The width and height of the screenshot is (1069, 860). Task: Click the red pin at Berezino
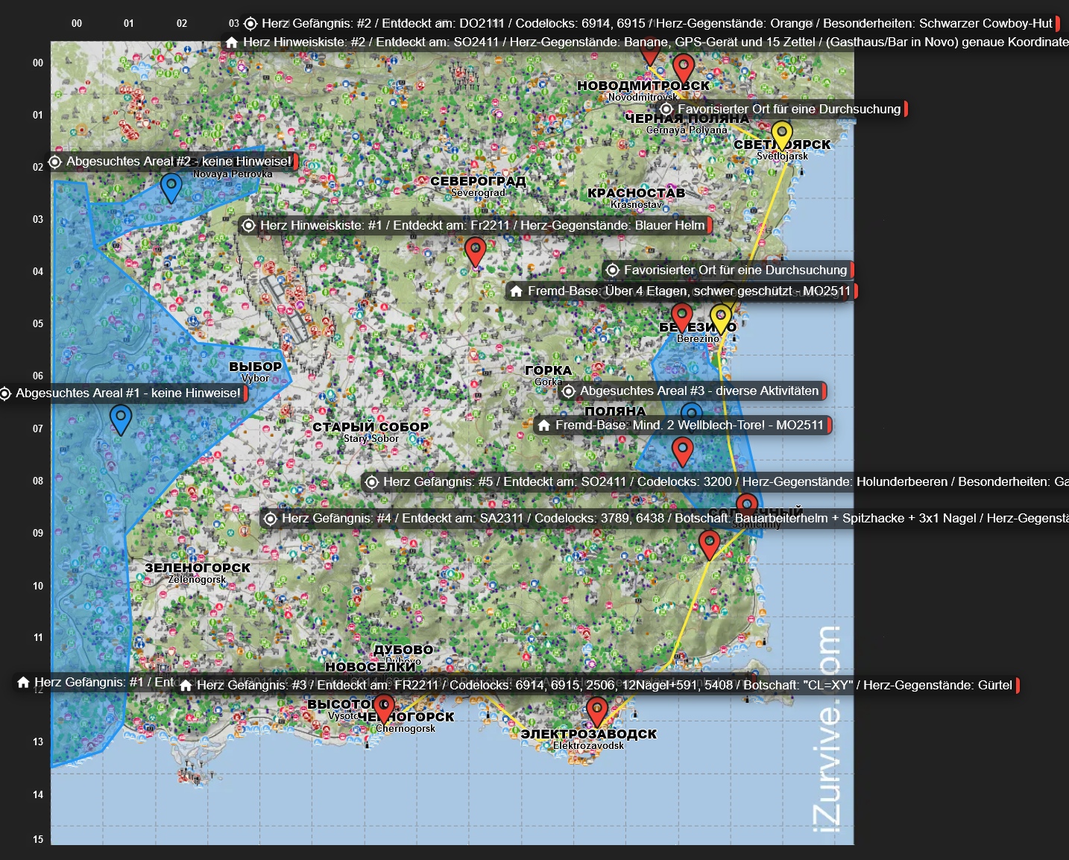(x=681, y=318)
